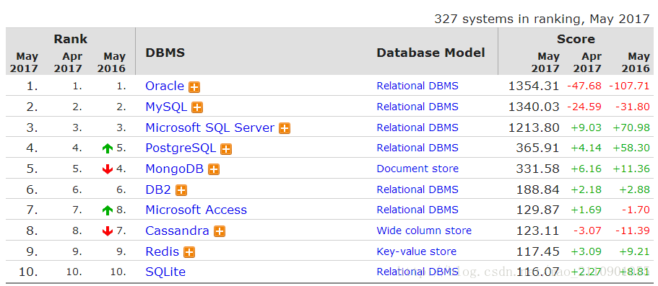Open the plus icon beside Redis

[x=189, y=252]
